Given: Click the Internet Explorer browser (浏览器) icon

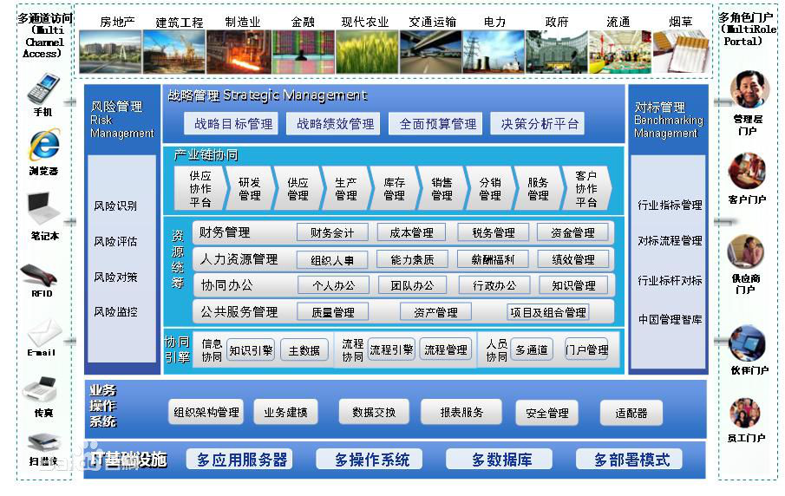Looking at the screenshot, I should pyautogui.click(x=44, y=147).
